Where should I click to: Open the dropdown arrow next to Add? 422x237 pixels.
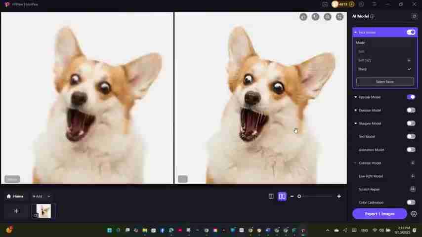point(49,197)
